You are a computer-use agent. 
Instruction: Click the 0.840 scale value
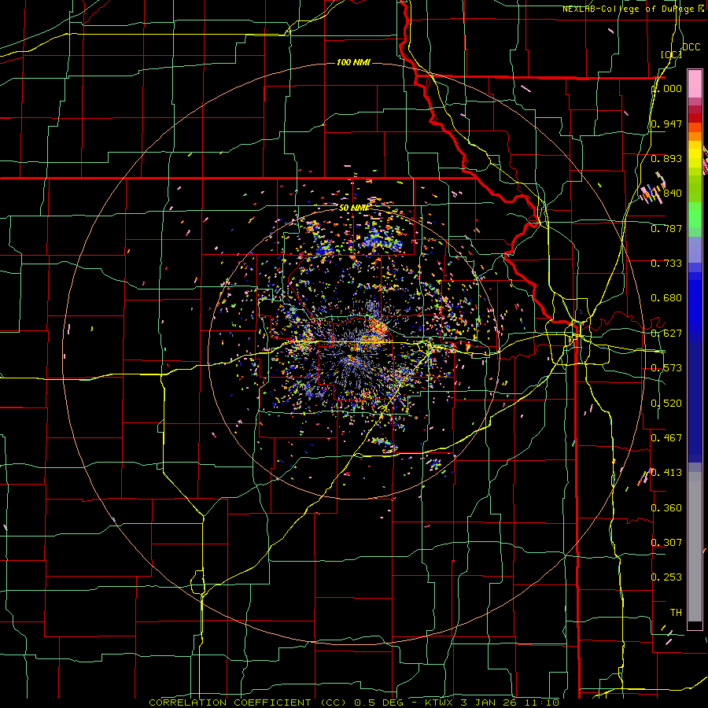pos(666,194)
